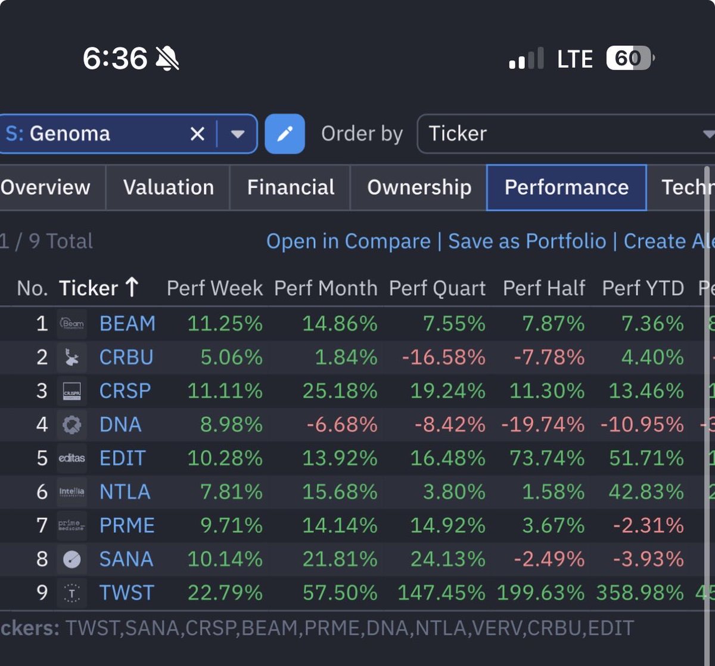Viewport: 715px width, 666px height.
Task: Open the PRME ticker link
Action: 127,525
